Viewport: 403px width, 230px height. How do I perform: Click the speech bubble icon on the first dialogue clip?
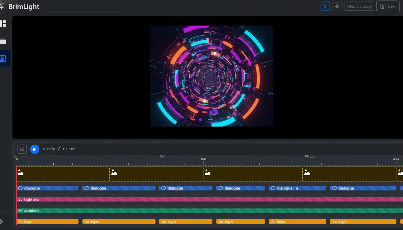20,188
